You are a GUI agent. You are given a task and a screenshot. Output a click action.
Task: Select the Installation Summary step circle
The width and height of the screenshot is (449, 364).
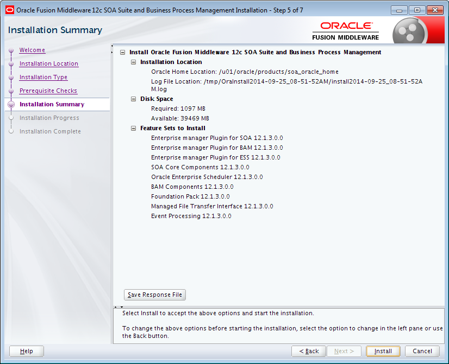12,104
